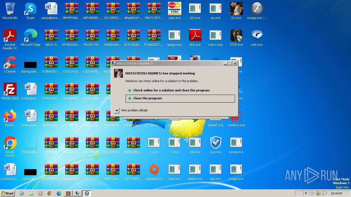Select the duringunde black thumbnail file
Image resolution: width=351 pixels, height=197 pixels.
point(30,66)
